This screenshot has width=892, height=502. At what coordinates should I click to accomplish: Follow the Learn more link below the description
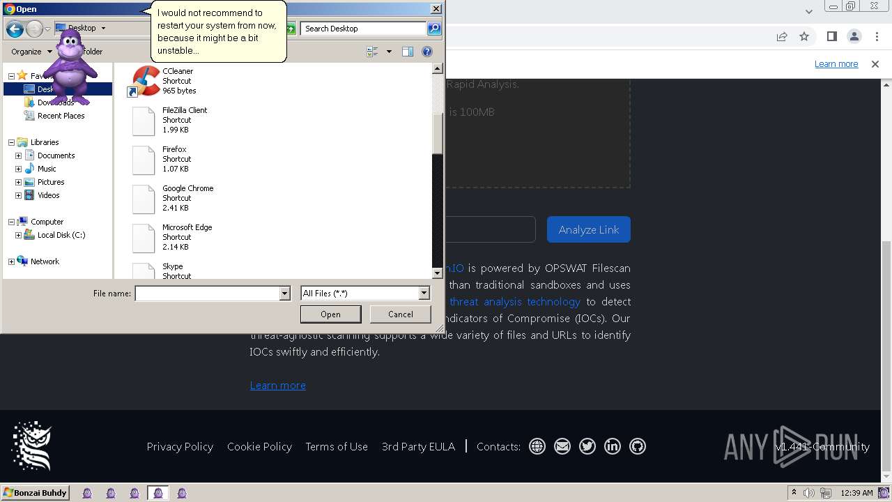[x=277, y=385]
